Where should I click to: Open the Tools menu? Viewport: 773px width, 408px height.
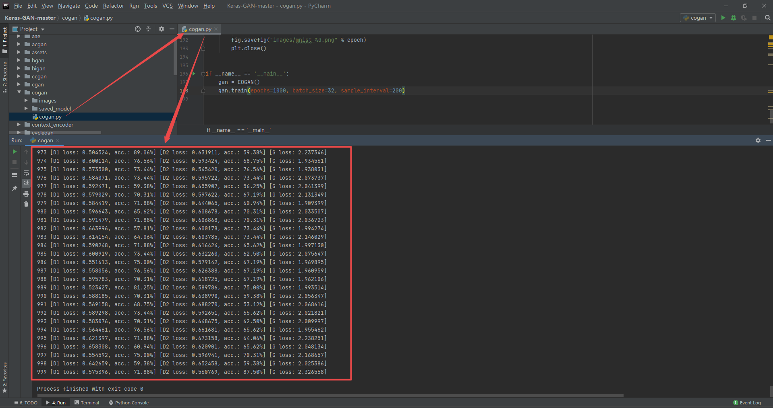[150, 6]
